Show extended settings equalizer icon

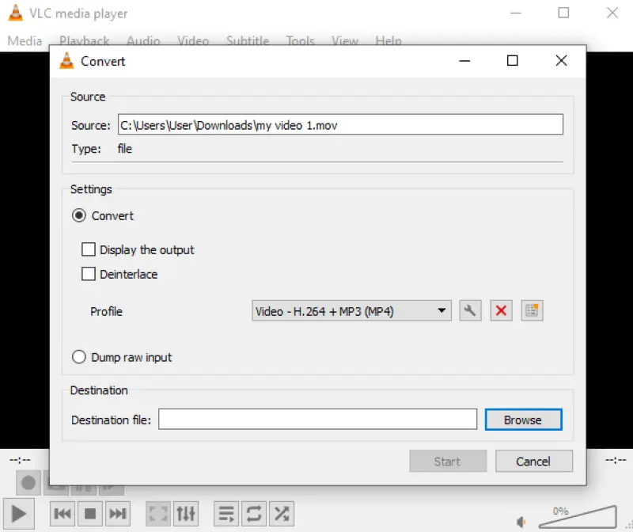pyautogui.click(x=186, y=514)
